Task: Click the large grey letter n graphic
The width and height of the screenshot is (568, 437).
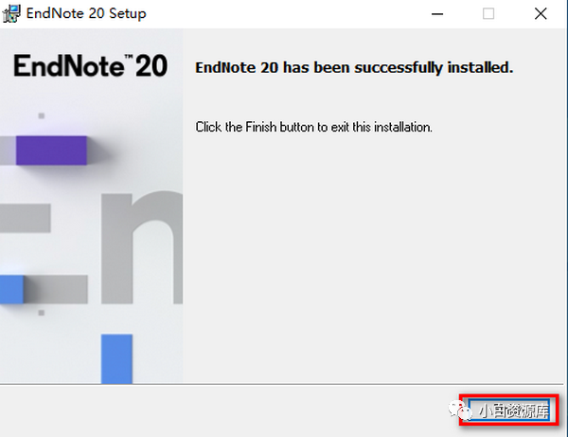Action: click(142, 247)
